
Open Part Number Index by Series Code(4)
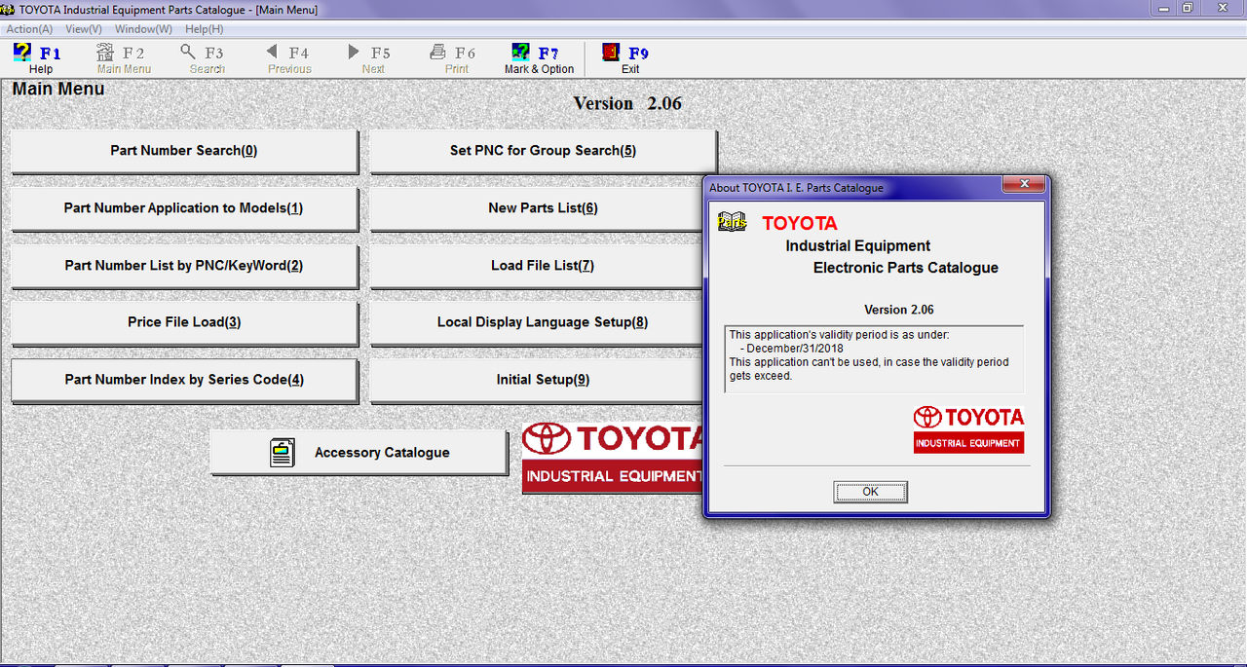[184, 380]
